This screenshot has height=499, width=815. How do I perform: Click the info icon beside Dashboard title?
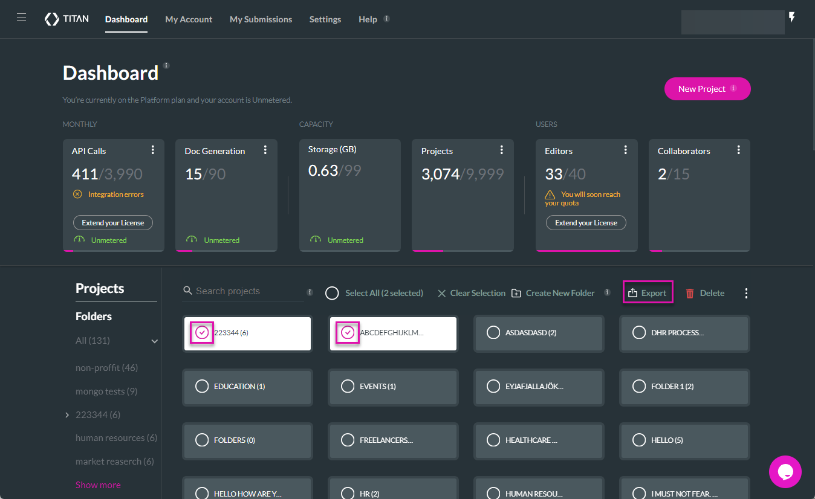click(x=166, y=65)
